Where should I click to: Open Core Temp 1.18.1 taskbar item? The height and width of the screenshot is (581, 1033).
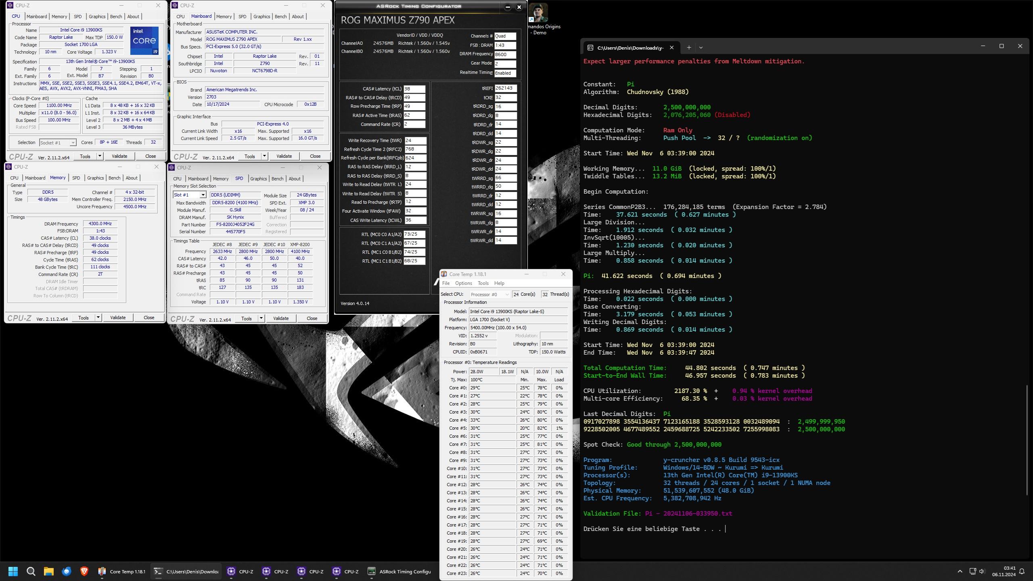pyautogui.click(x=121, y=571)
